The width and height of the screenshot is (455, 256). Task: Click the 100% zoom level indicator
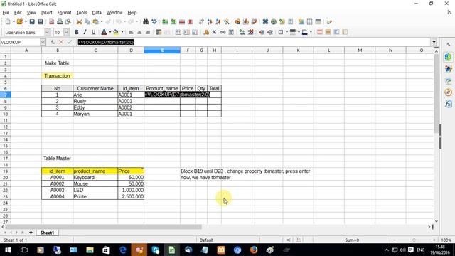[x=446, y=240]
